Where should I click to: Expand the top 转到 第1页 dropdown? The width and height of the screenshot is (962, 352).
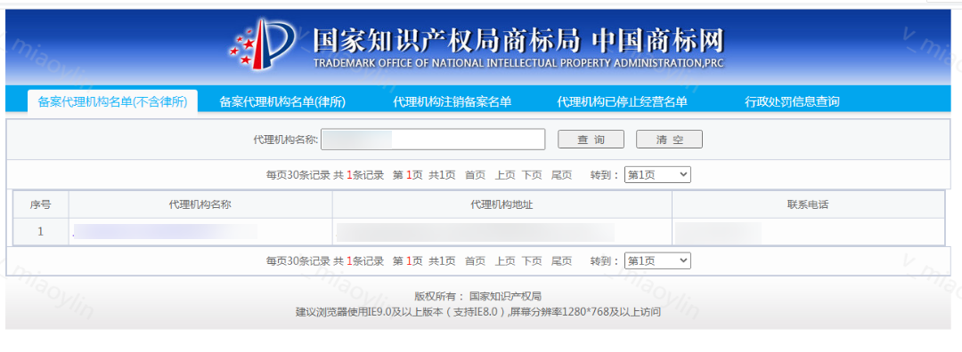tap(657, 175)
